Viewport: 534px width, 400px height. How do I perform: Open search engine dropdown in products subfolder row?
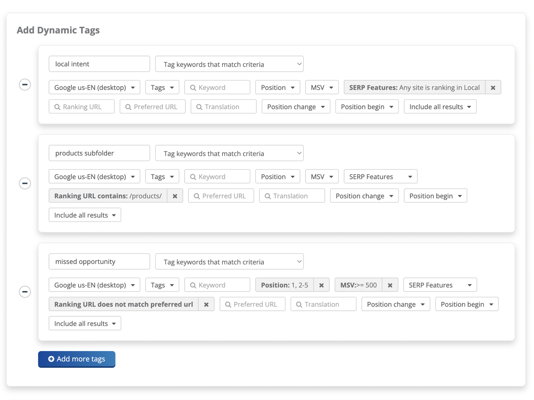[x=95, y=177]
